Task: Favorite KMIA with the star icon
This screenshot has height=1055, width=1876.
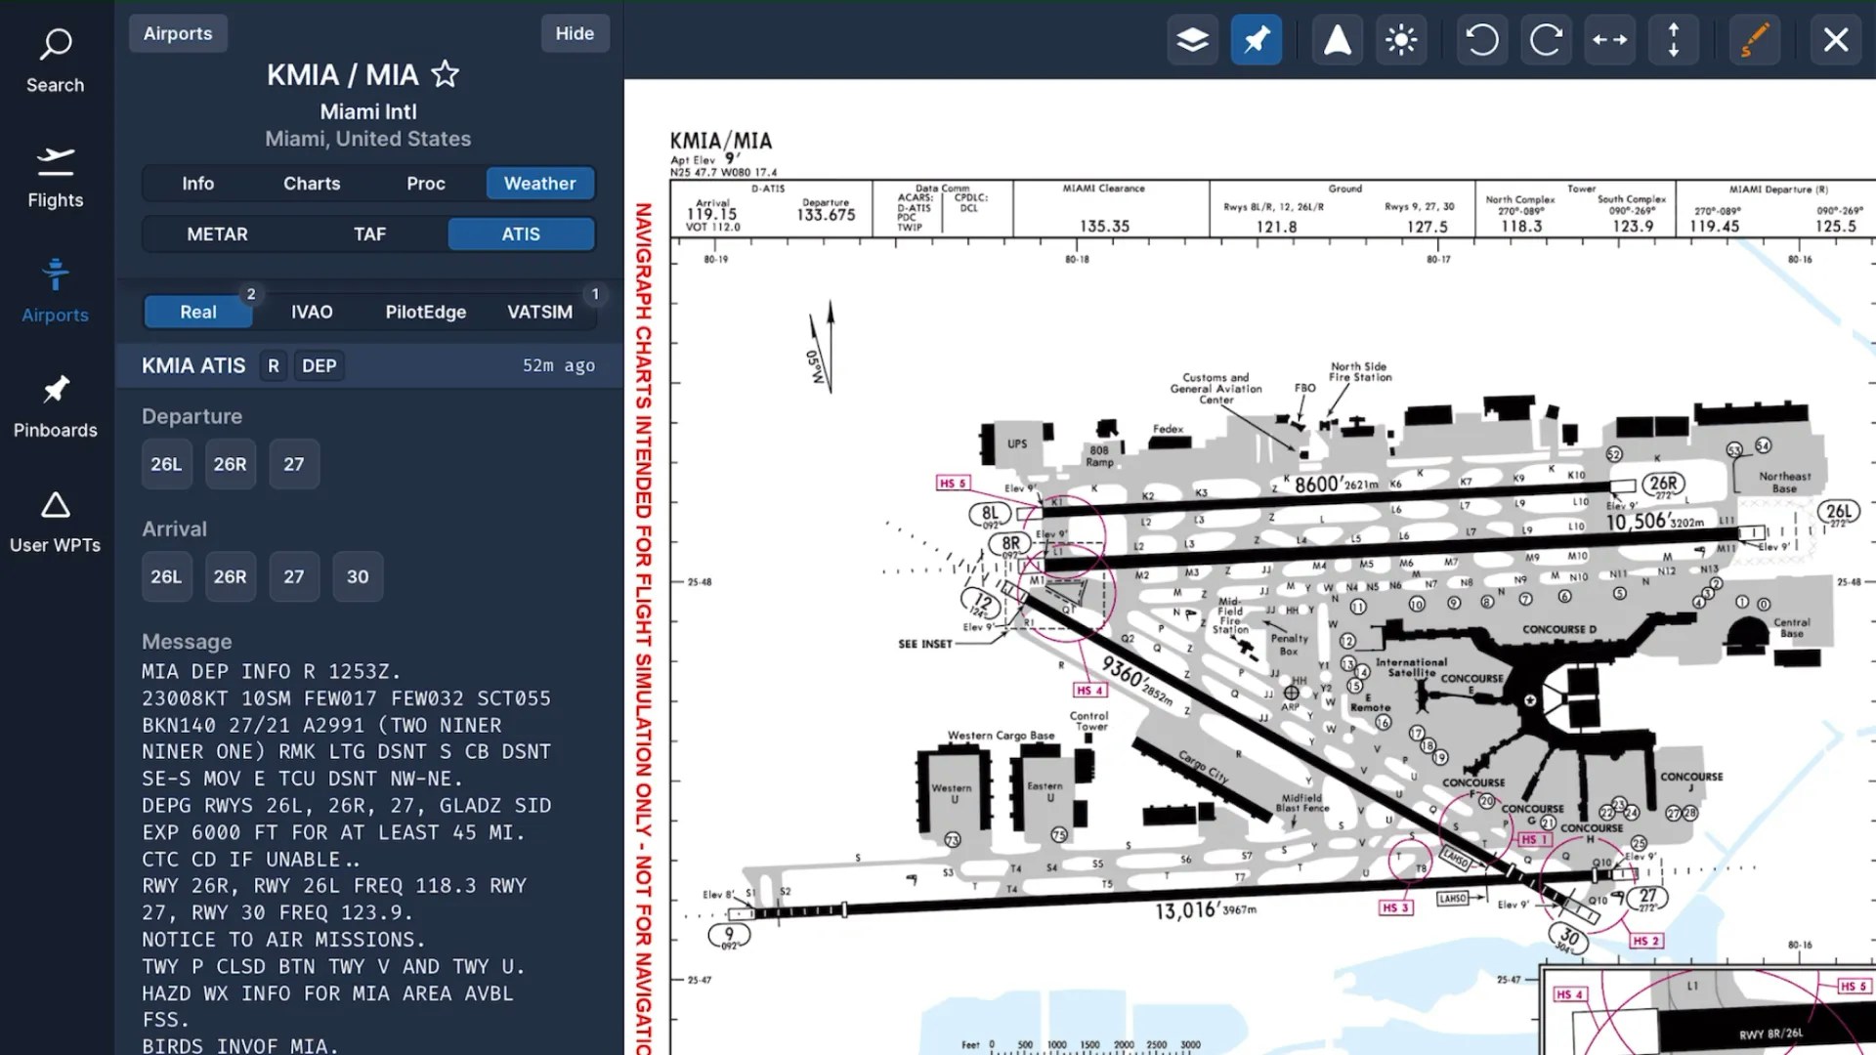Action: 446,74
